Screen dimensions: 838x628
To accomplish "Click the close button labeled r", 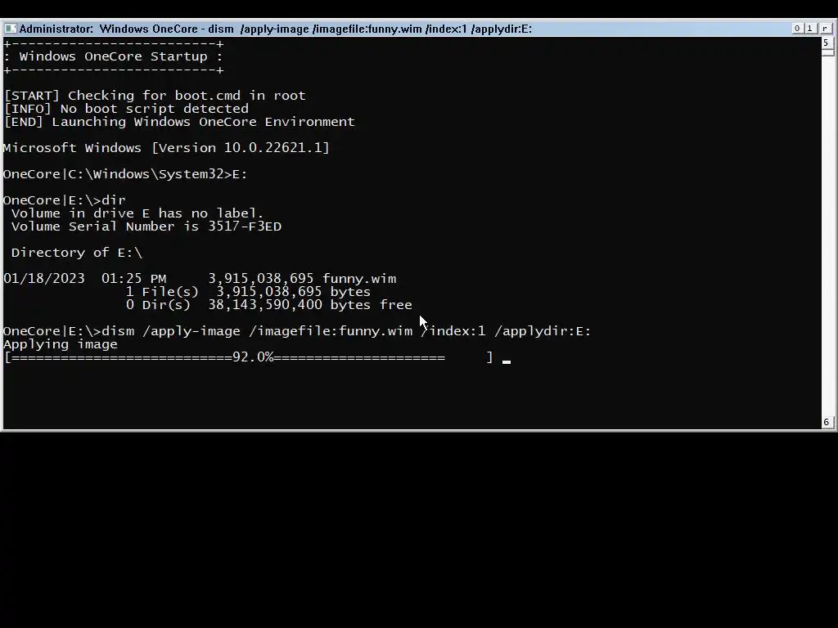I will click(x=825, y=29).
